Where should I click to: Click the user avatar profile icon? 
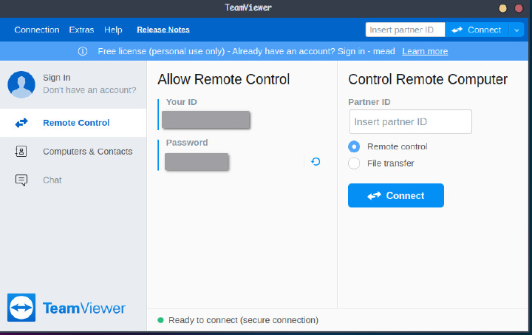[21, 84]
